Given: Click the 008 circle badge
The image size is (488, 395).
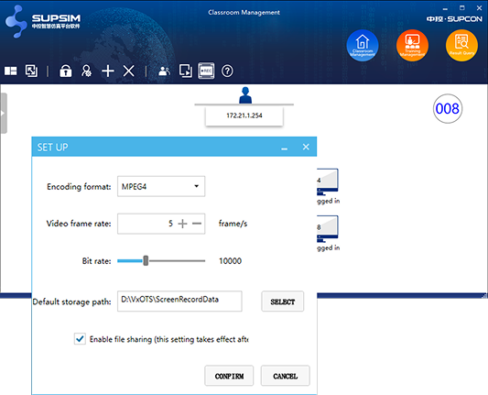Looking at the screenshot, I should tap(448, 109).
